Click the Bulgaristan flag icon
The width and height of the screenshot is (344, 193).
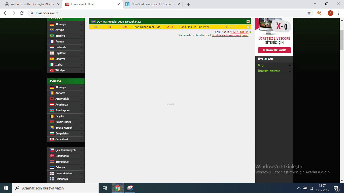click(x=52, y=133)
